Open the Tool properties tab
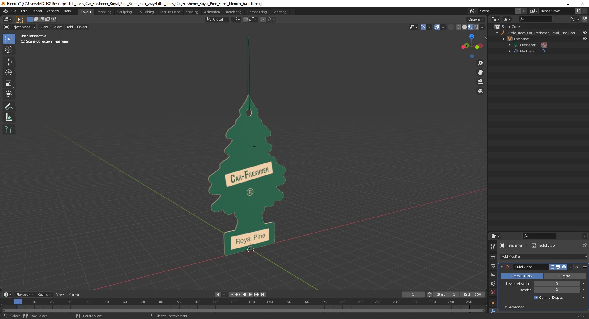589x319 pixels. (493, 246)
